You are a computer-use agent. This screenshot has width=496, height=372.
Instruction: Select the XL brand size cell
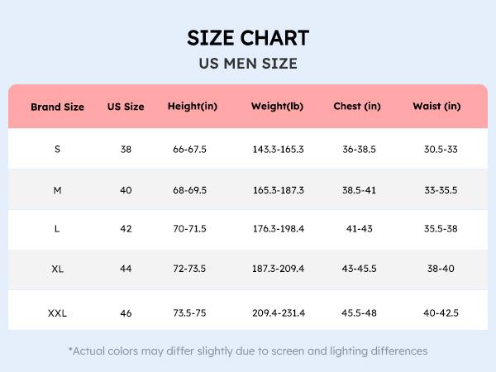coord(57,269)
